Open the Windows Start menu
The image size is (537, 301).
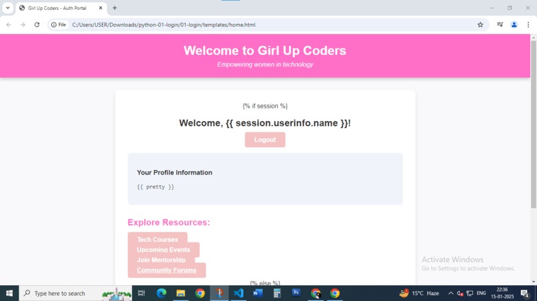tap(9, 293)
